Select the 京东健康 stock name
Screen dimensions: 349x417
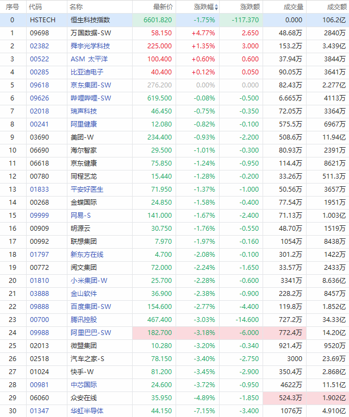pyautogui.click(x=84, y=163)
